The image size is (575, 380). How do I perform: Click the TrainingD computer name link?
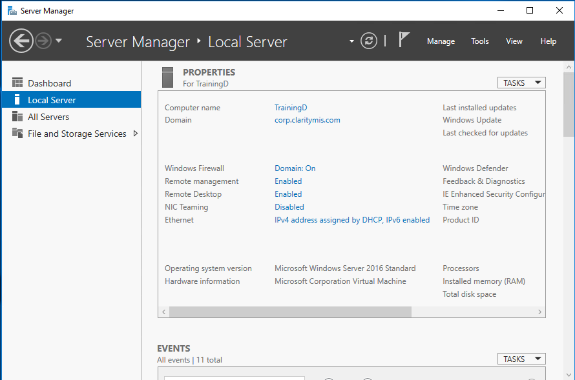click(291, 108)
